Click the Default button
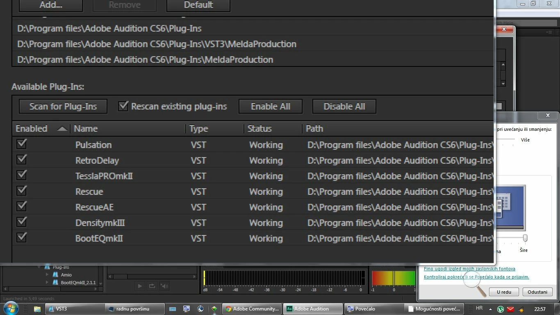Image resolution: width=560 pixels, height=315 pixels. [x=198, y=5]
